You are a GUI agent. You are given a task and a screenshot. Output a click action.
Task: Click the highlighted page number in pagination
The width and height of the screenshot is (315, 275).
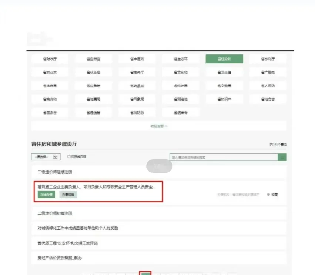pos(146,273)
